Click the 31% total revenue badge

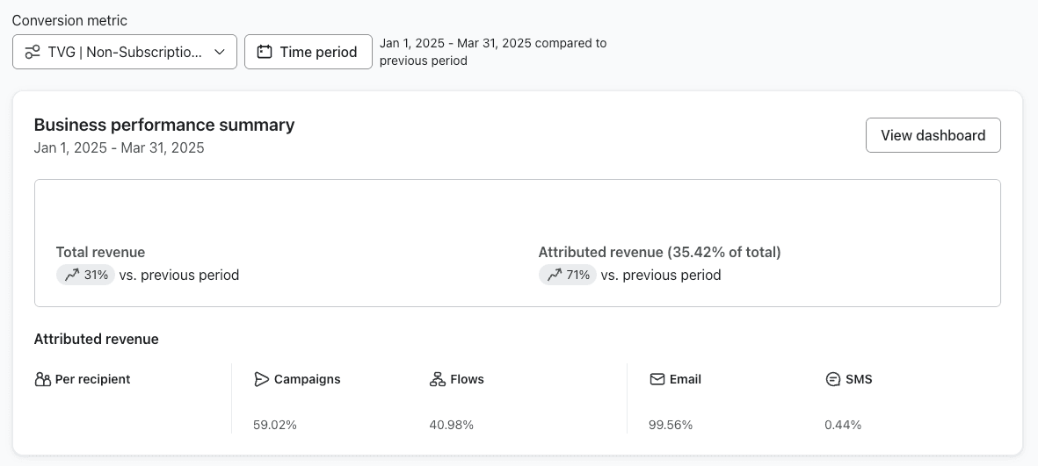click(86, 275)
